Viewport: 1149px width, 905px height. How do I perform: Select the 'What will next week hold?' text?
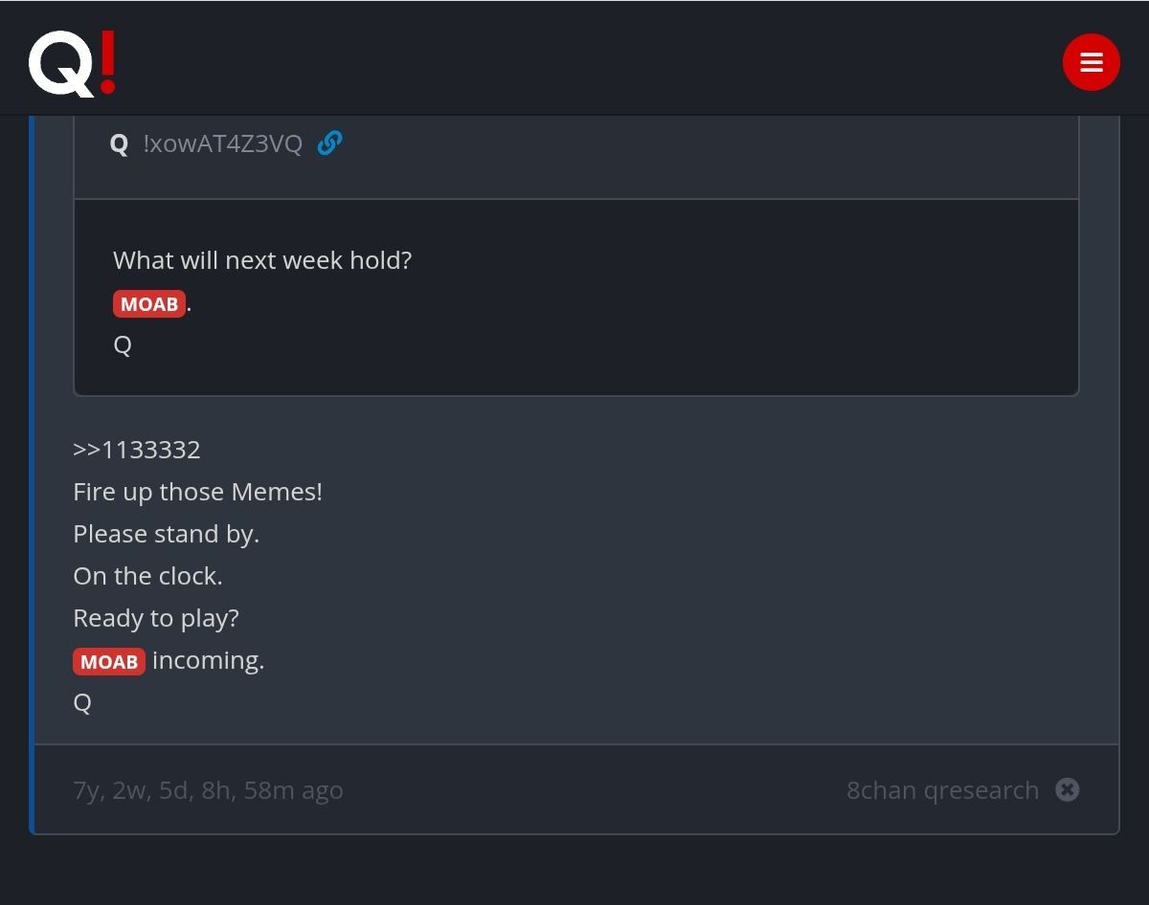(262, 260)
